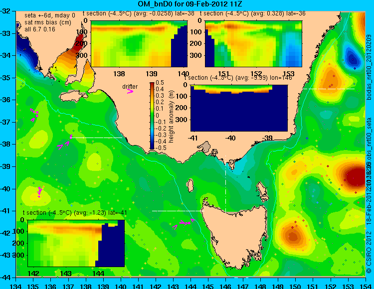
Task: Open the t section lon=146 inset plot
Action: tap(239, 108)
